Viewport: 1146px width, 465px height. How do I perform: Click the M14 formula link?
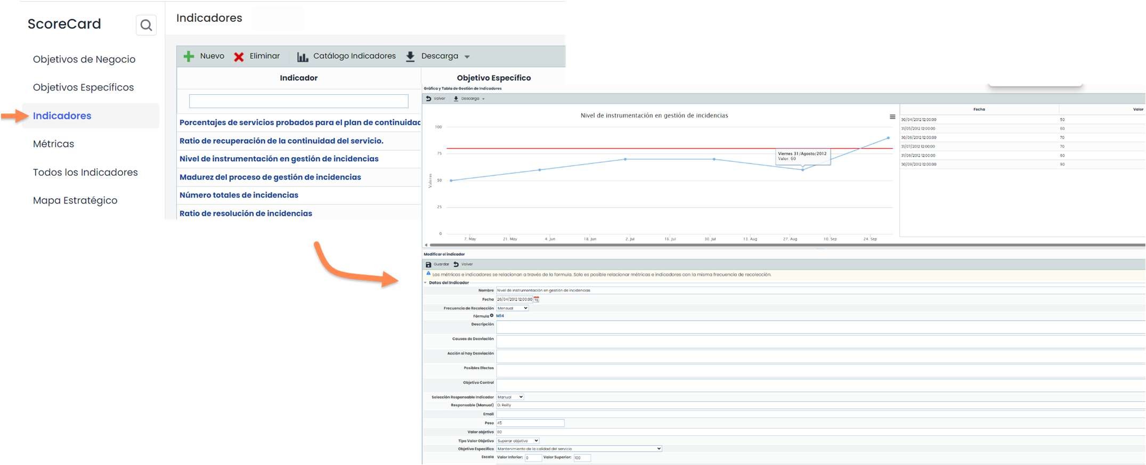click(x=500, y=316)
